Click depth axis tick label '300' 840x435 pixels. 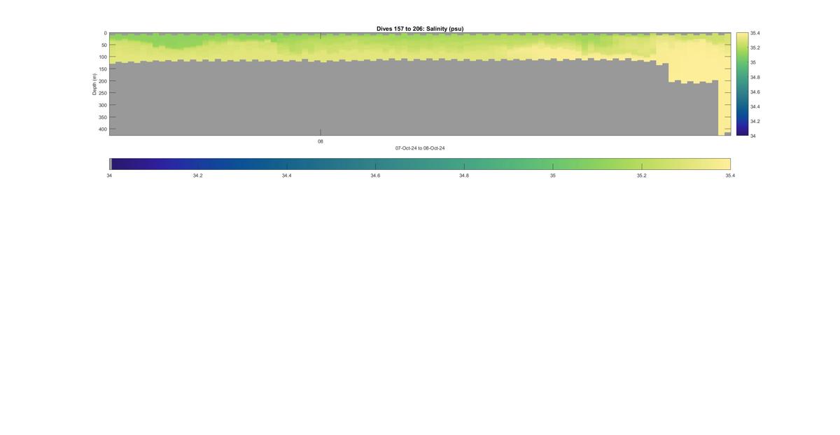pyautogui.click(x=101, y=105)
